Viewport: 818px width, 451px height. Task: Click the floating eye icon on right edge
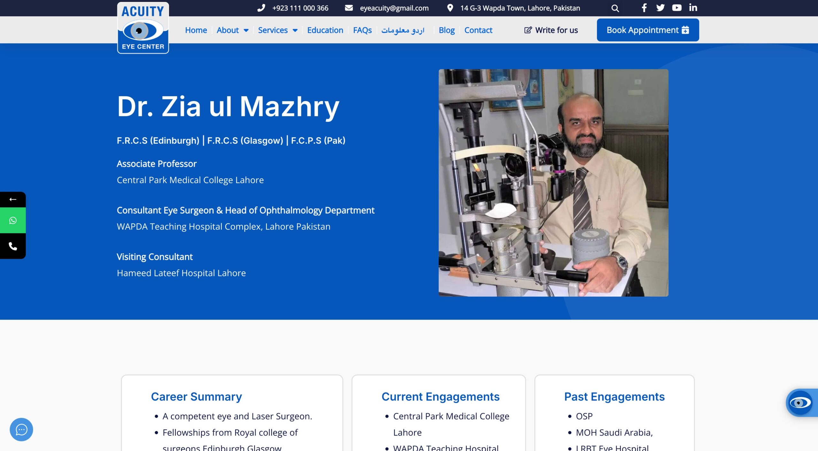point(800,403)
